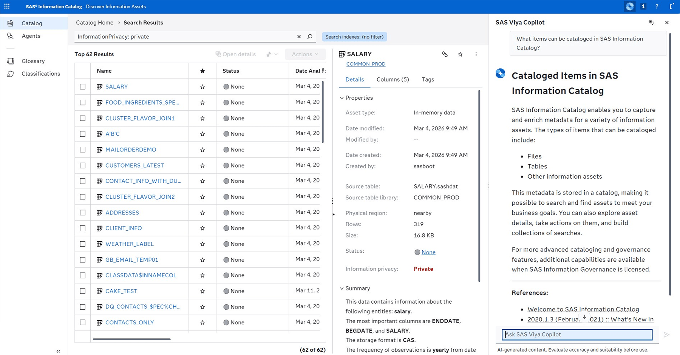Screen dimensions: 680x355
Task: Favorite the CLIENT_INFO item
Action: point(202,228)
